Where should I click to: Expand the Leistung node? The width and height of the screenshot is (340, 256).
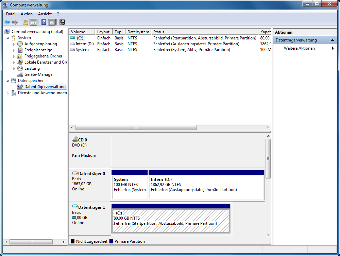[14, 69]
